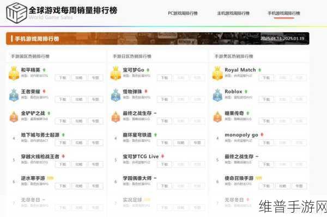Click the green up arrow next to Royal Match
Image resolution: width=327 pixels, height=217 pixels.
click(x=259, y=70)
